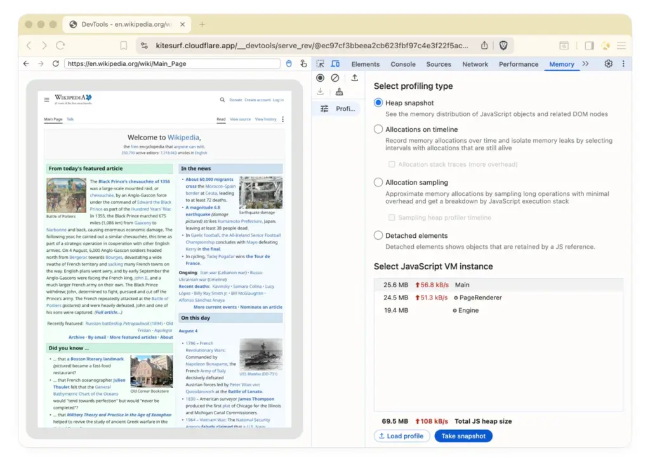650x470 pixels.
Task: Reload the inspected Wikipedia page in DevTools
Action: point(56,63)
